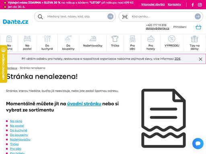Open the shopping basket icon

point(198,27)
